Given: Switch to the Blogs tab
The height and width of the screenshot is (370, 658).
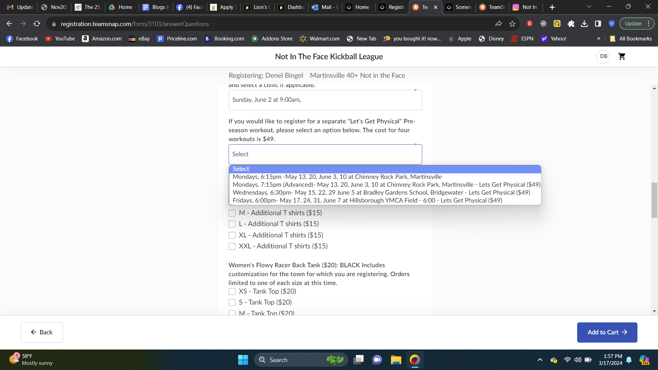Looking at the screenshot, I should pyautogui.click(x=156, y=7).
